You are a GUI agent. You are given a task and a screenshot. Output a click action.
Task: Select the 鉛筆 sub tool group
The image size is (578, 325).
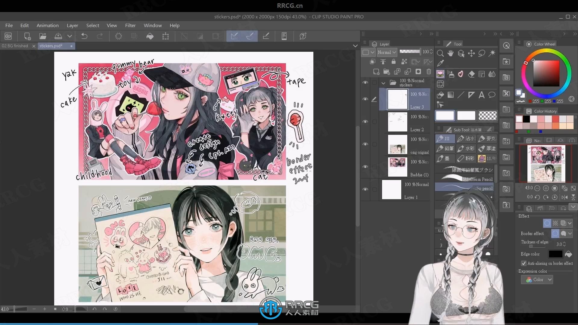[445, 148]
